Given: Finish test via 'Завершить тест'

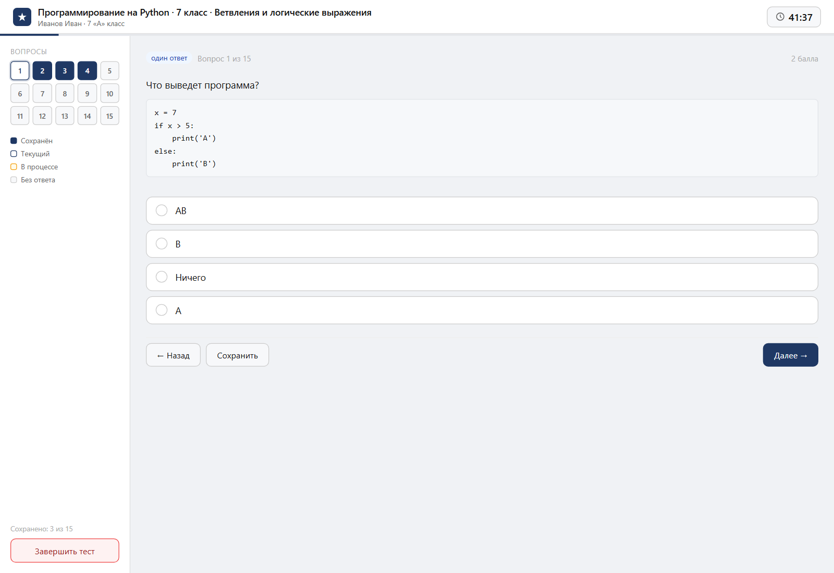Looking at the screenshot, I should [65, 551].
